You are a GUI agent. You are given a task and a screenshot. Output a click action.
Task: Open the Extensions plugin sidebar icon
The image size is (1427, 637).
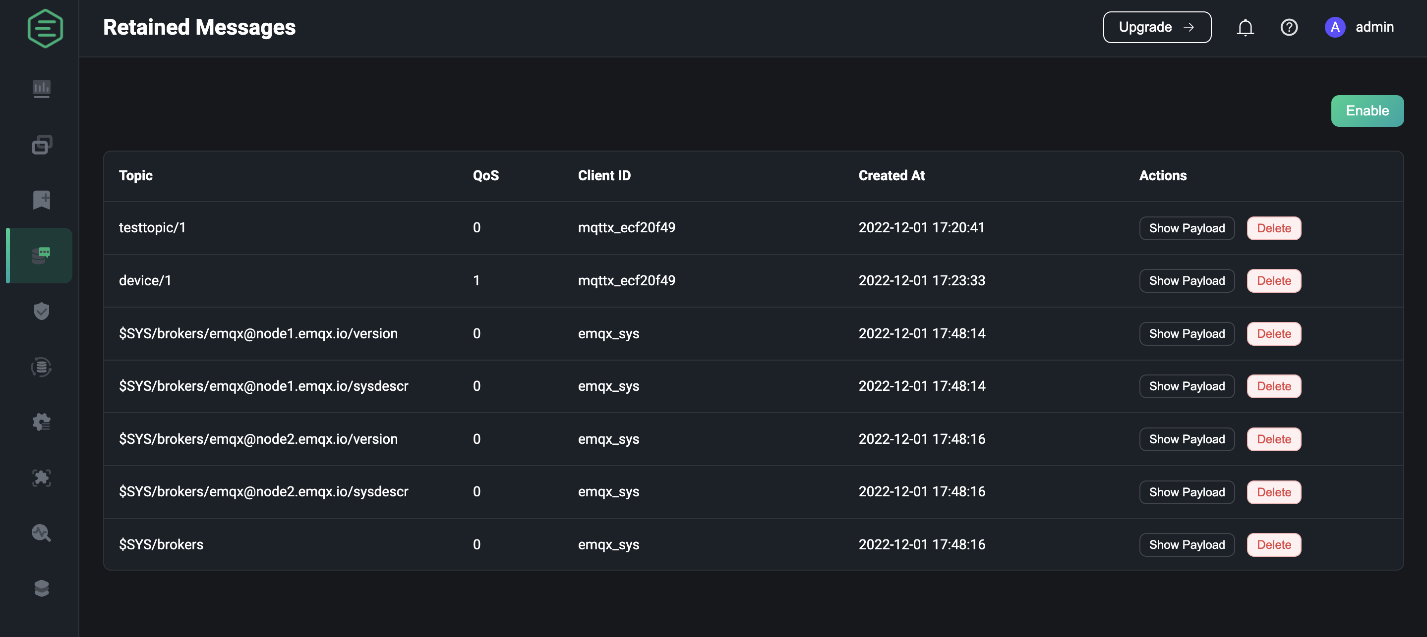coord(42,478)
